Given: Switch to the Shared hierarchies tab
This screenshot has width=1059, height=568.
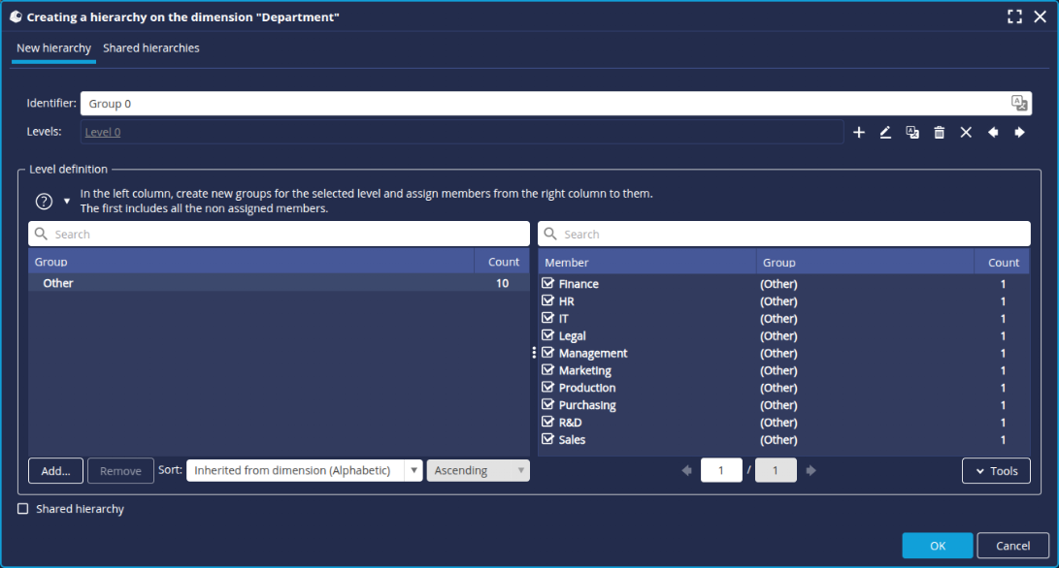Looking at the screenshot, I should [x=151, y=48].
